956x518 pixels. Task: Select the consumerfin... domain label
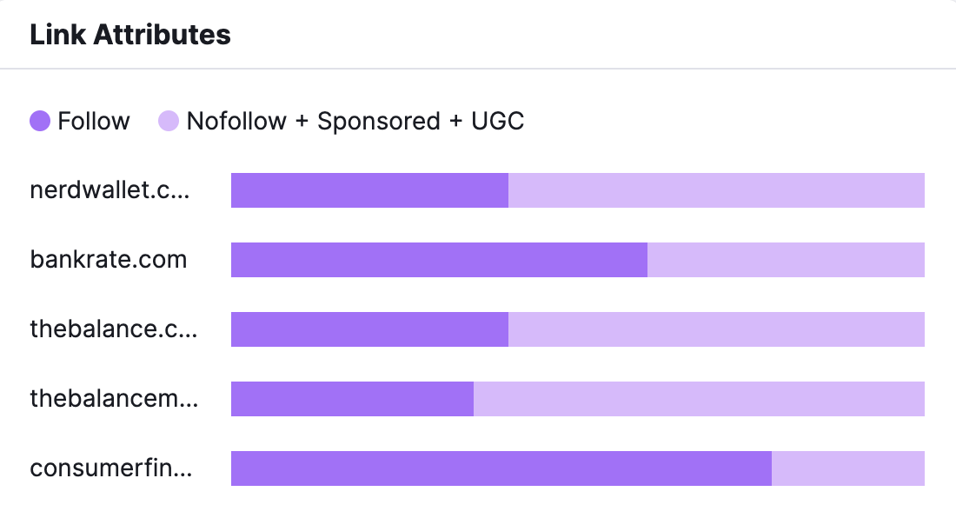pyautogui.click(x=111, y=468)
